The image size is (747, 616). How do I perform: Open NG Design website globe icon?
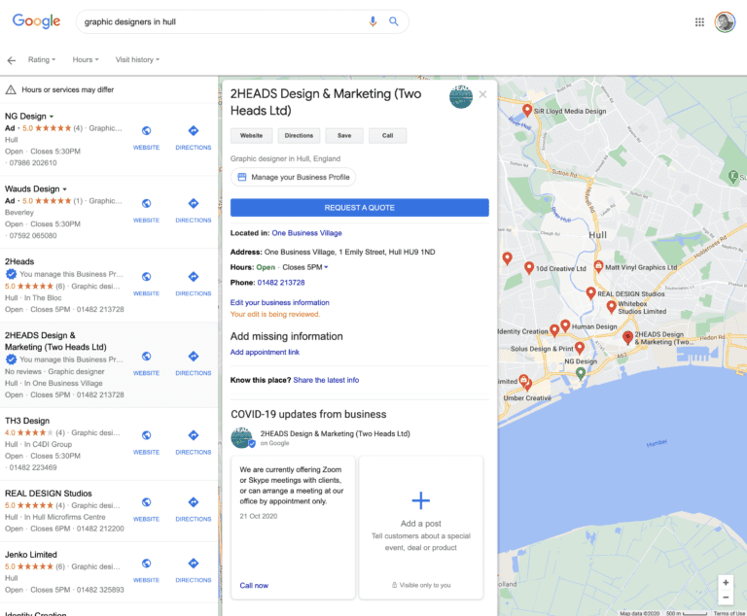146,130
